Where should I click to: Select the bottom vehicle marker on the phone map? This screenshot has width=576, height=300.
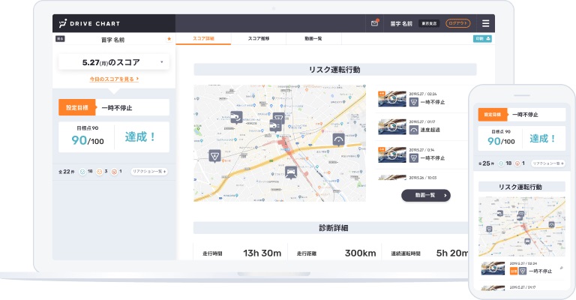tap(527, 241)
